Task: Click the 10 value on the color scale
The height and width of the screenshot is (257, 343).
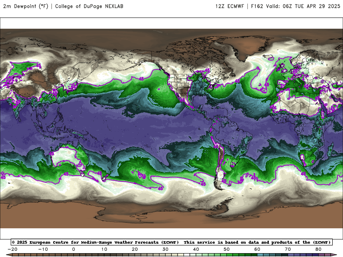Action: [x=104, y=249]
